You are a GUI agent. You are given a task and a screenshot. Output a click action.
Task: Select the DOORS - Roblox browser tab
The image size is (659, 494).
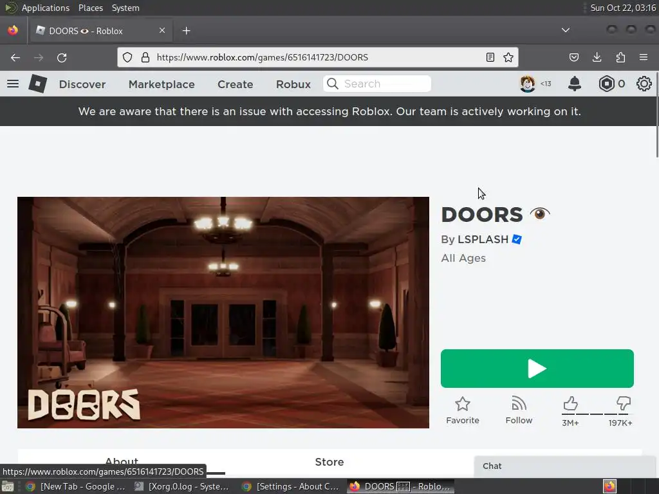tap(100, 31)
